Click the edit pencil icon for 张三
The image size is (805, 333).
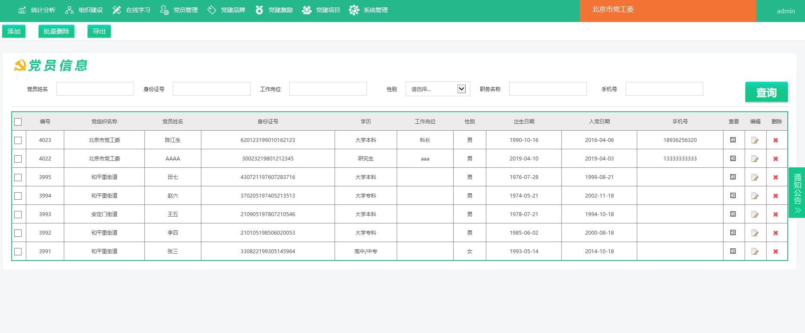[x=755, y=251]
